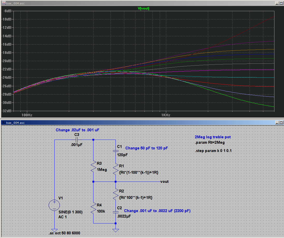The width and height of the screenshot is (284, 238).
Task: Click the R1 reference label
Action: (121, 166)
